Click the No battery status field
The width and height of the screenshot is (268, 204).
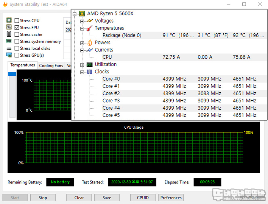(60, 182)
